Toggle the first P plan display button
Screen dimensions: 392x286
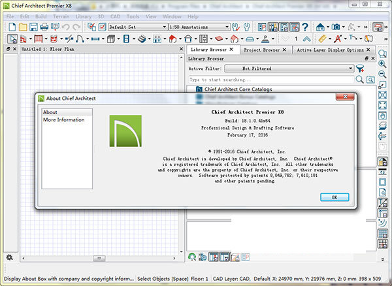coord(262,27)
